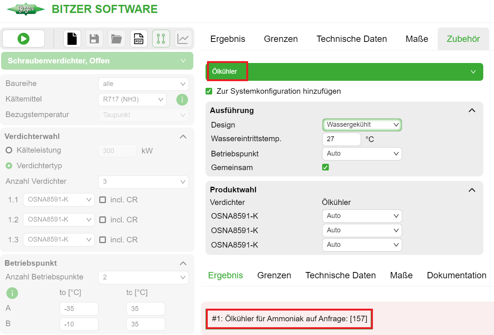Open the Baureihe dropdown
Viewport: 494px width, 335px height.
[x=143, y=84]
